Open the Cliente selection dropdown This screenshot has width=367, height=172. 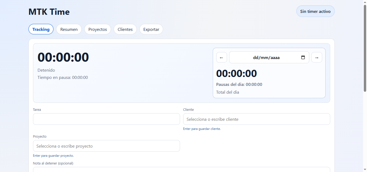(256, 119)
